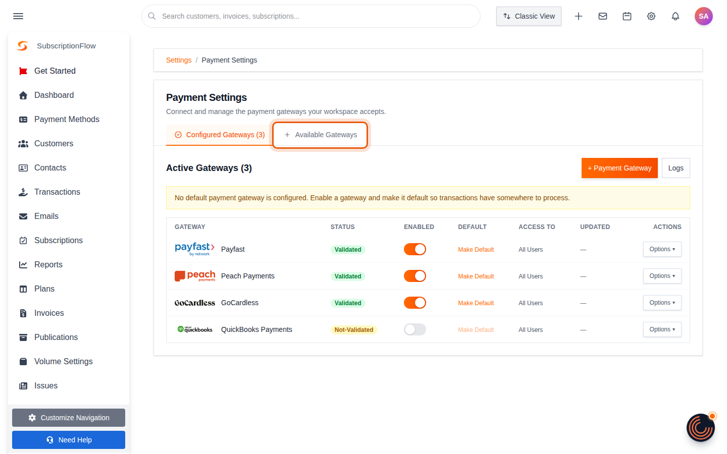Open Invoices in the sidebar

69,313
